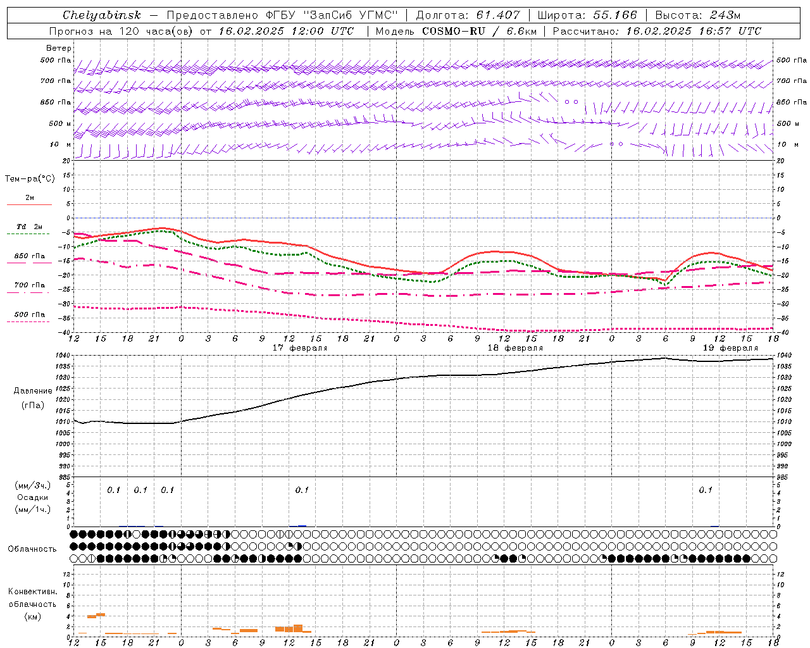This screenshot has height=648, width=810.
Task: Click the "18 февраля" date label
Action: point(515,348)
